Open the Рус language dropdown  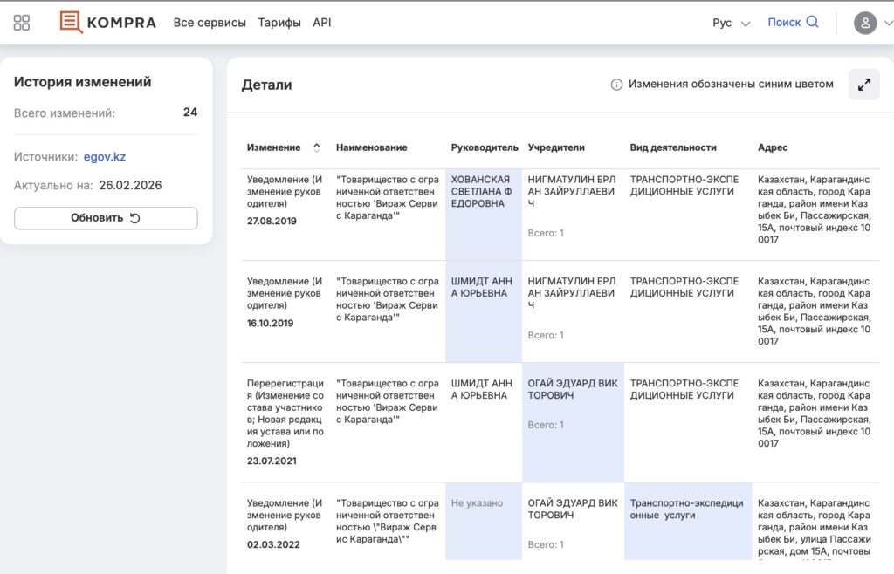[731, 24]
